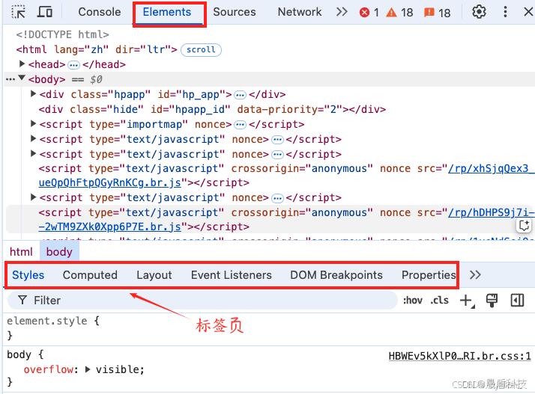Click ellipsis in hpapp div row

(241, 95)
